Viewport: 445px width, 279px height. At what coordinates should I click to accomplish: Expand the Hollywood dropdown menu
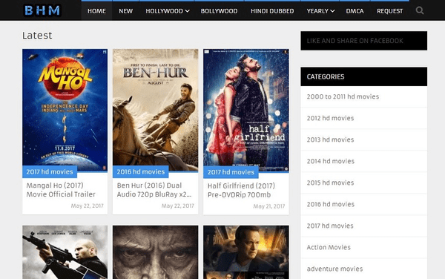click(x=168, y=11)
